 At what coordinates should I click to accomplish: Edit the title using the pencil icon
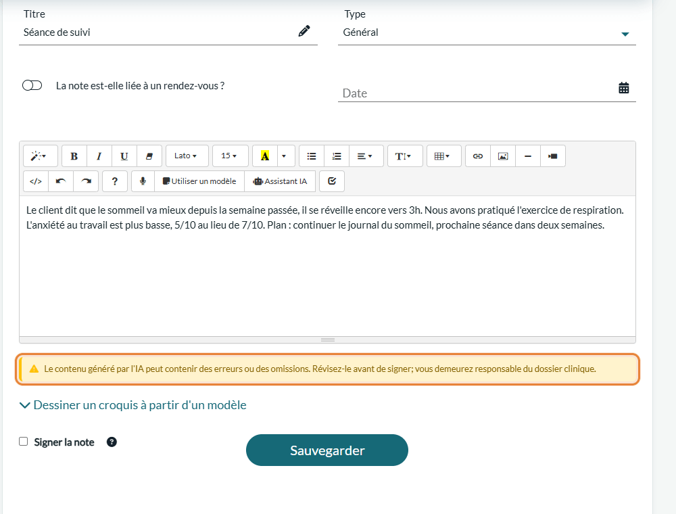pyautogui.click(x=304, y=31)
